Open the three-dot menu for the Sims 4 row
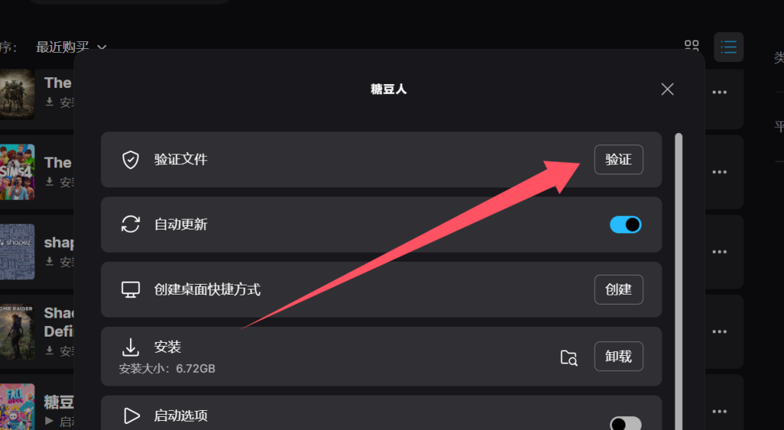Viewport: 784px width, 430px height. pos(720,172)
